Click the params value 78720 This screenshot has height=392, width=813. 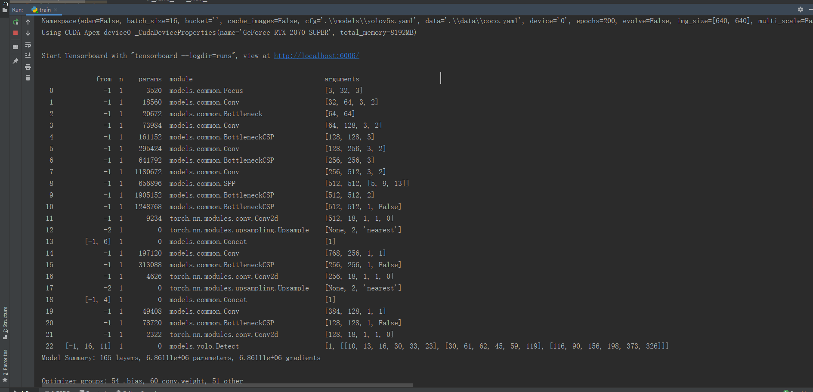(x=152, y=323)
